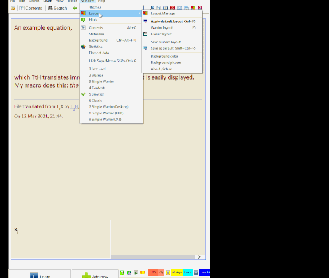Choose Hints in the Window menu
This screenshot has height=278, width=329.
coord(111,19)
